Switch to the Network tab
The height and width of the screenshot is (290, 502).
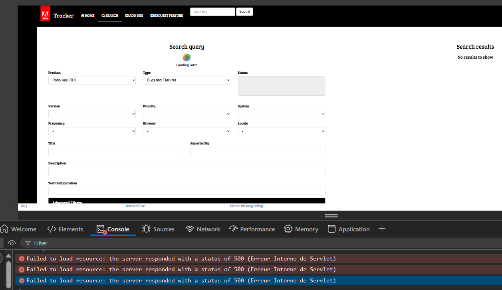coord(203,229)
